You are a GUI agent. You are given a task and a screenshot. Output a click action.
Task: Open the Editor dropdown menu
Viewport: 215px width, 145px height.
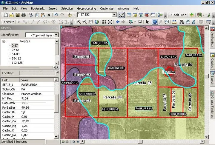pos(9,22)
